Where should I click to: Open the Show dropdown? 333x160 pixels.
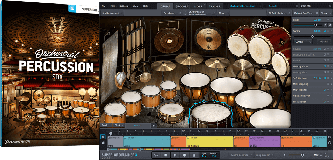click(326, 13)
